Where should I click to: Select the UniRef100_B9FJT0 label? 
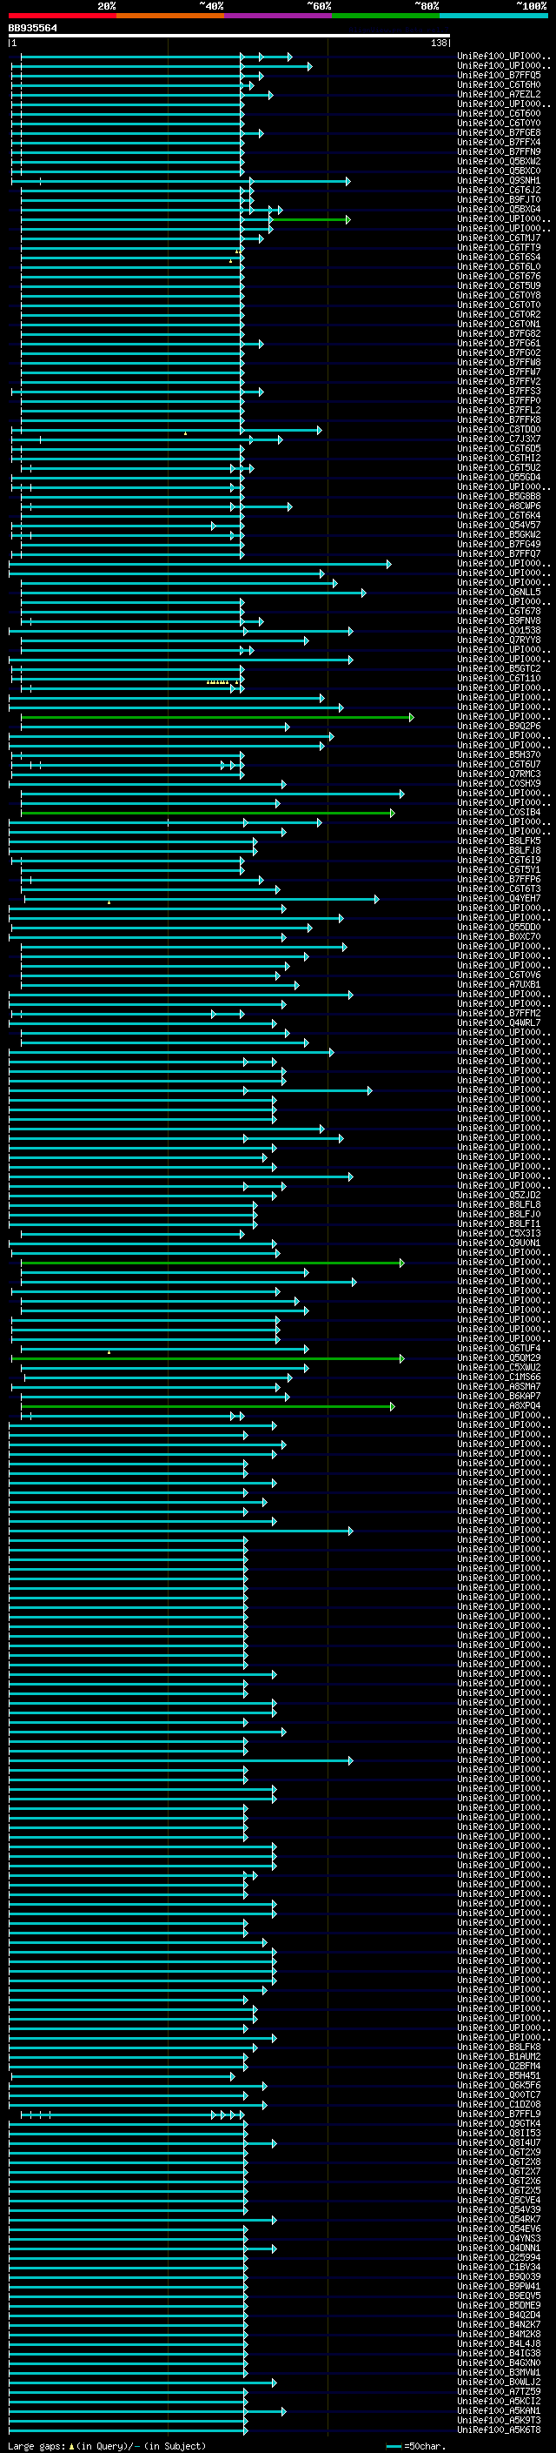pos(499,200)
